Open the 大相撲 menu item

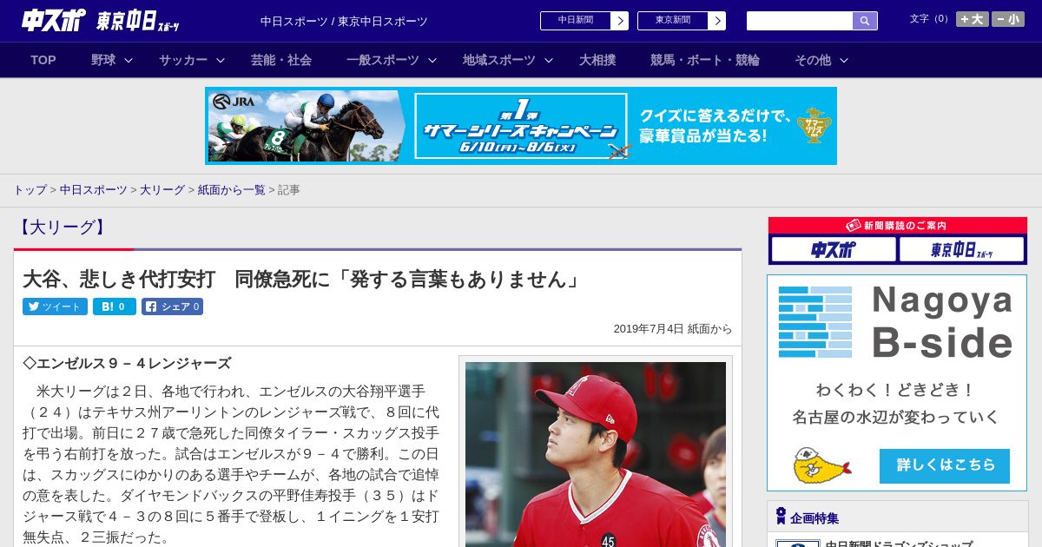(597, 60)
